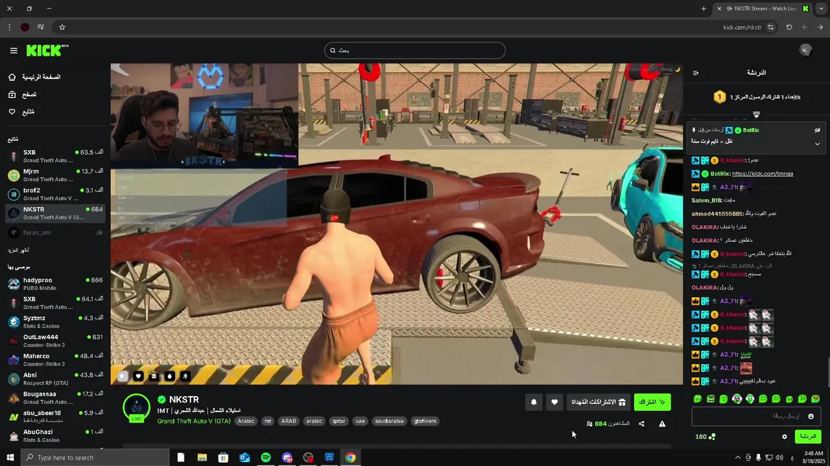Open the chat settings gear
Viewport: 830px width, 466px height.
point(784,437)
